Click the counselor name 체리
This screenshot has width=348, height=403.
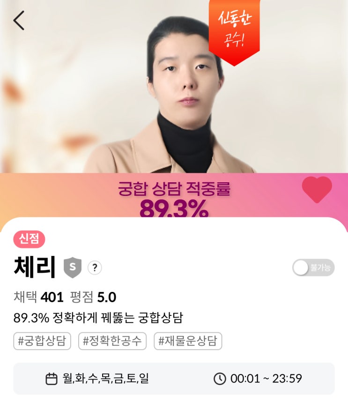click(x=35, y=267)
